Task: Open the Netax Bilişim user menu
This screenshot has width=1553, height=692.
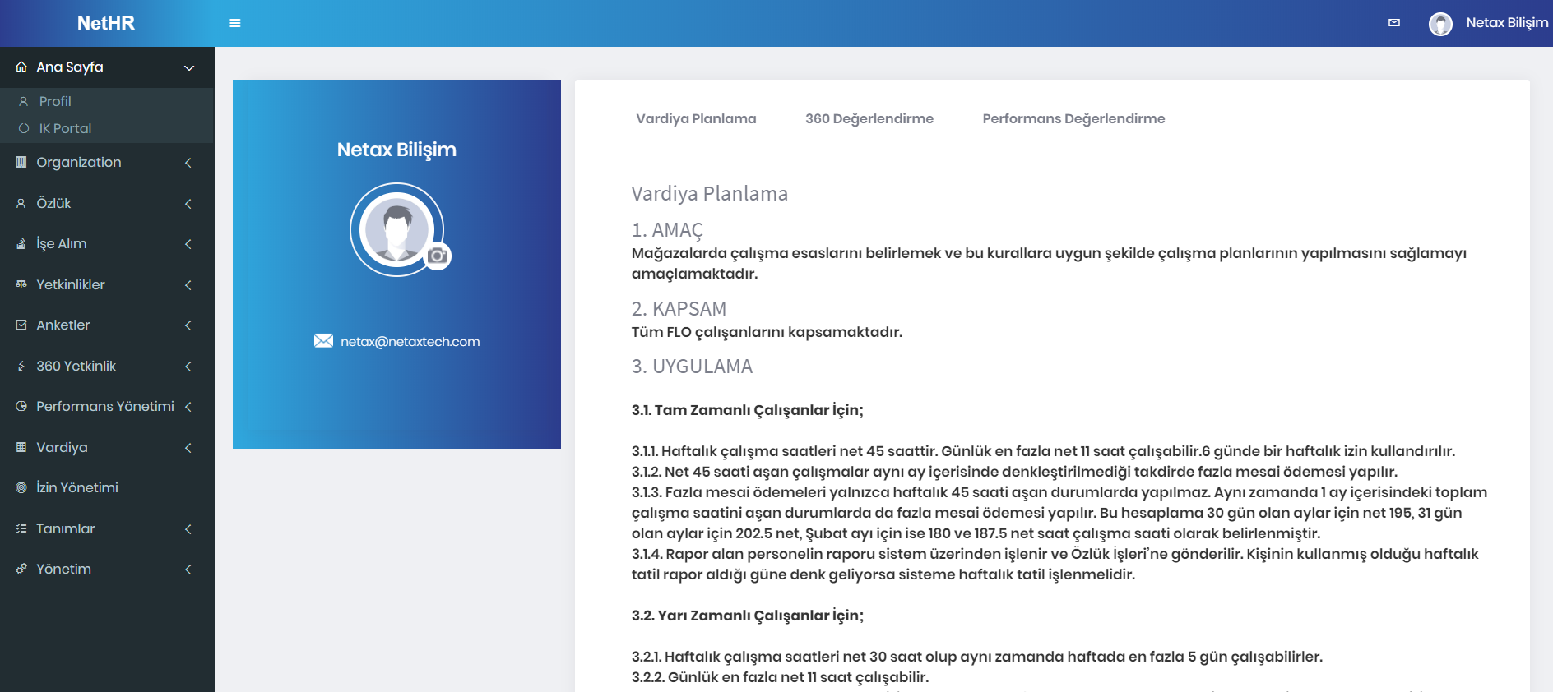Action: [1507, 23]
